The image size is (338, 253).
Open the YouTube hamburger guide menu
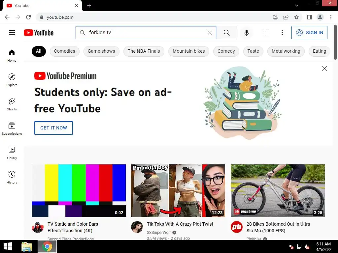coord(12,33)
